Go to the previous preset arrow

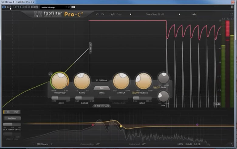[x=131, y=14]
